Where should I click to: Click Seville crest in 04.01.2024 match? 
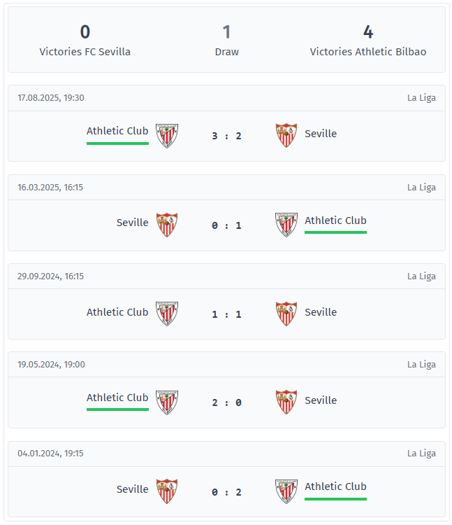pos(167,491)
